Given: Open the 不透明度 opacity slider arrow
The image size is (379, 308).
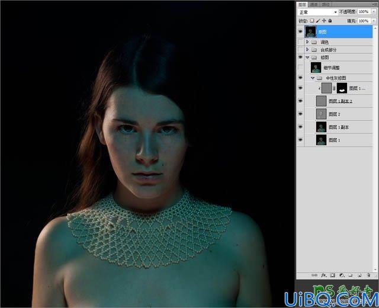Looking at the screenshot, I should 374,12.
